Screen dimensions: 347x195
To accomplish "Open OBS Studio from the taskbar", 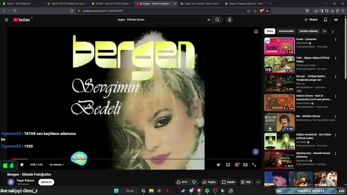I will tap(215, 191).
